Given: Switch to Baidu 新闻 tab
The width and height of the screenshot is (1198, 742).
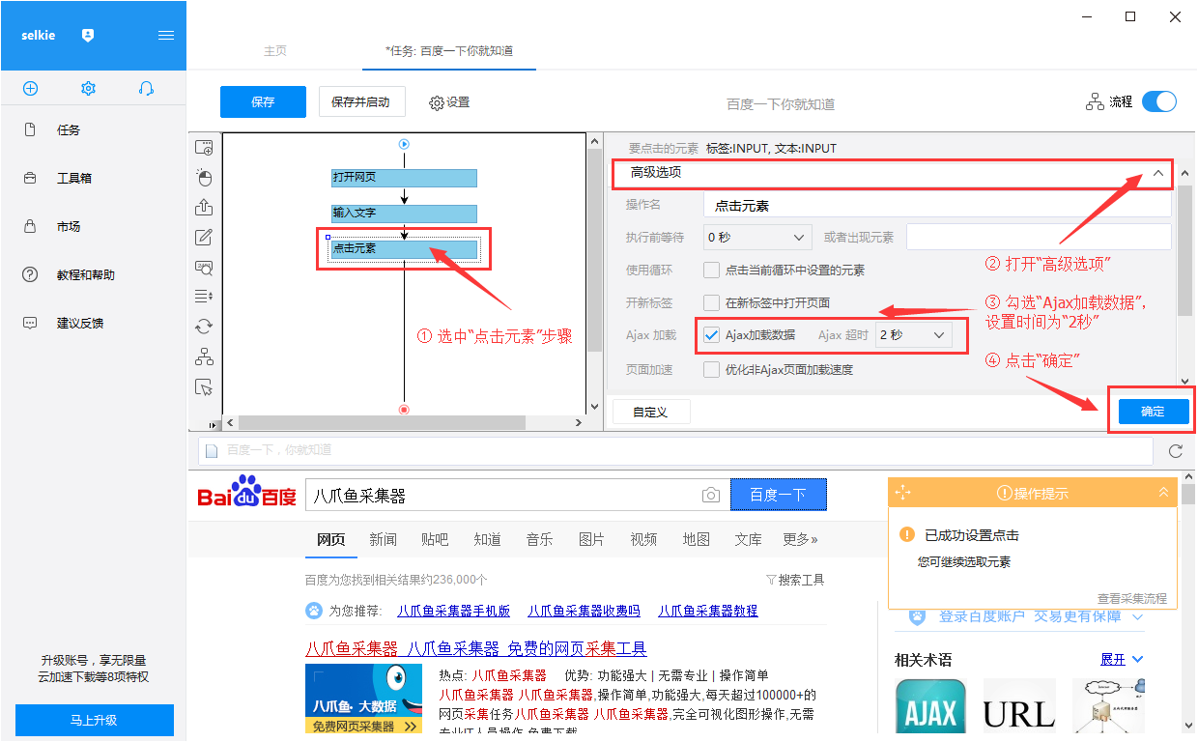Looking at the screenshot, I should 383,539.
